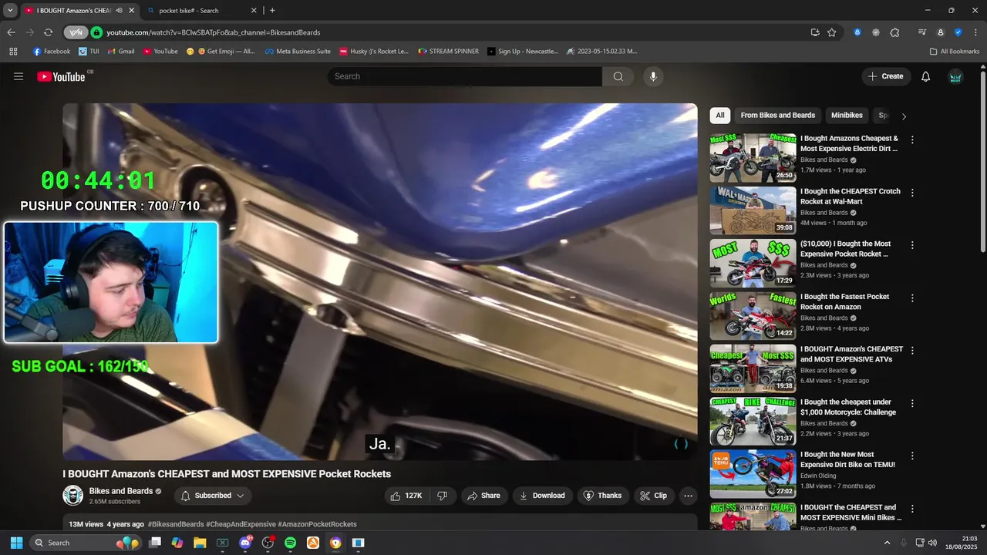Click the Bikes and Beards channel avatar
The image size is (987, 555).
(x=73, y=496)
